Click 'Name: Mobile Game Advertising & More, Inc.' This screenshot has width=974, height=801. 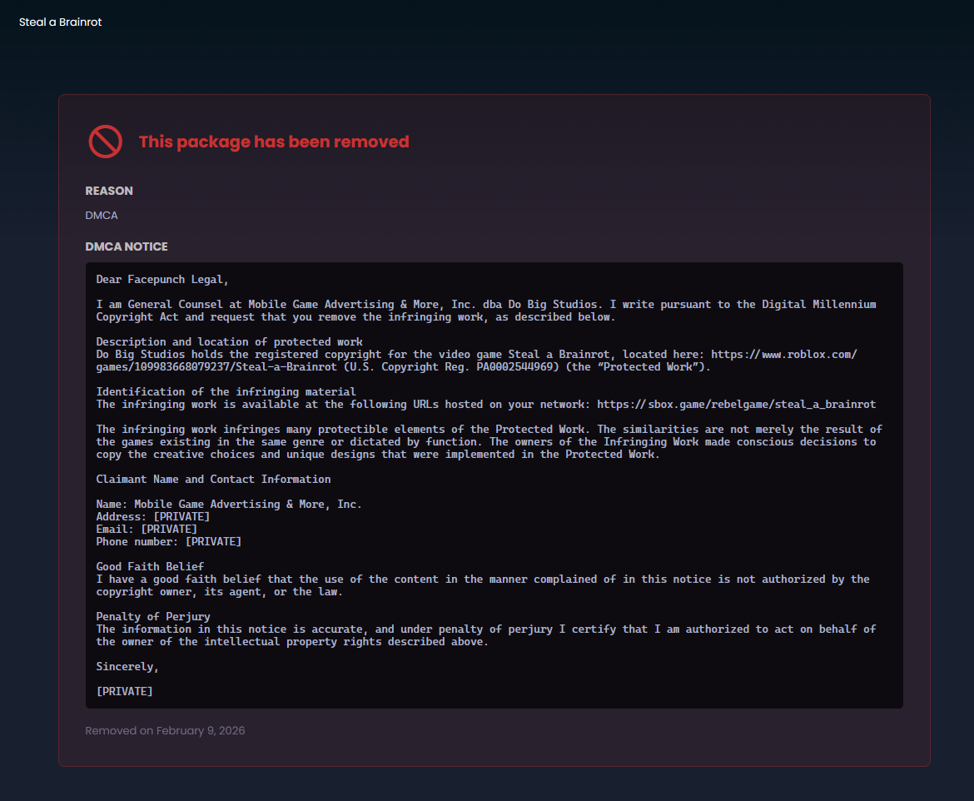[x=229, y=504]
